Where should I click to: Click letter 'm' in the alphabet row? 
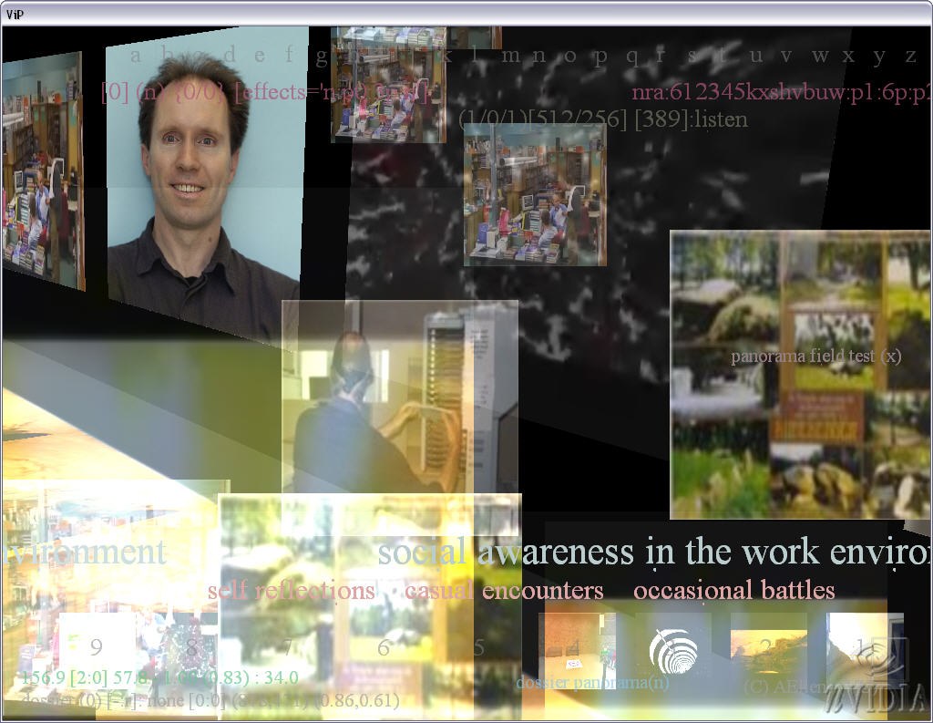pos(511,56)
